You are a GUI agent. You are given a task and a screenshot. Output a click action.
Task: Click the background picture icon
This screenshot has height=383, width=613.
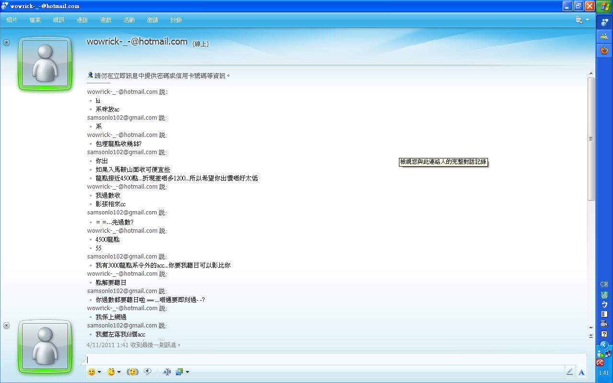(x=180, y=372)
